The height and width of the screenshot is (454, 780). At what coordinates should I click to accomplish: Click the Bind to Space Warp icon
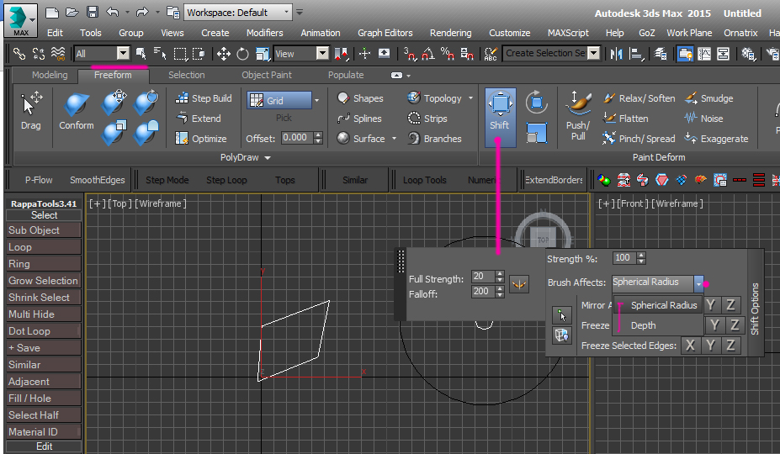click(58, 53)
